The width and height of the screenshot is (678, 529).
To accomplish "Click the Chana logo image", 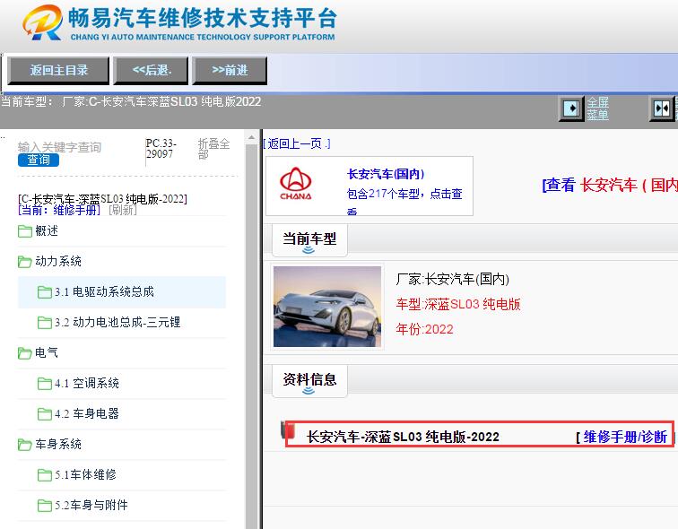I will click(296, 184).
